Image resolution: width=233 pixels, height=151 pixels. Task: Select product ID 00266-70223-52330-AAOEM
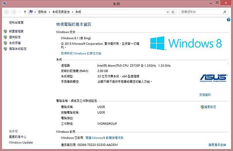point(97,145)
